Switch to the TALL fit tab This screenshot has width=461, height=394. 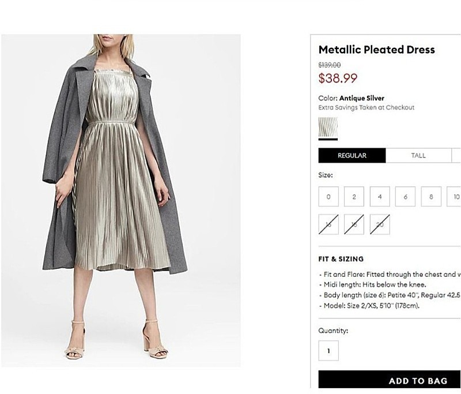(418, 156)
